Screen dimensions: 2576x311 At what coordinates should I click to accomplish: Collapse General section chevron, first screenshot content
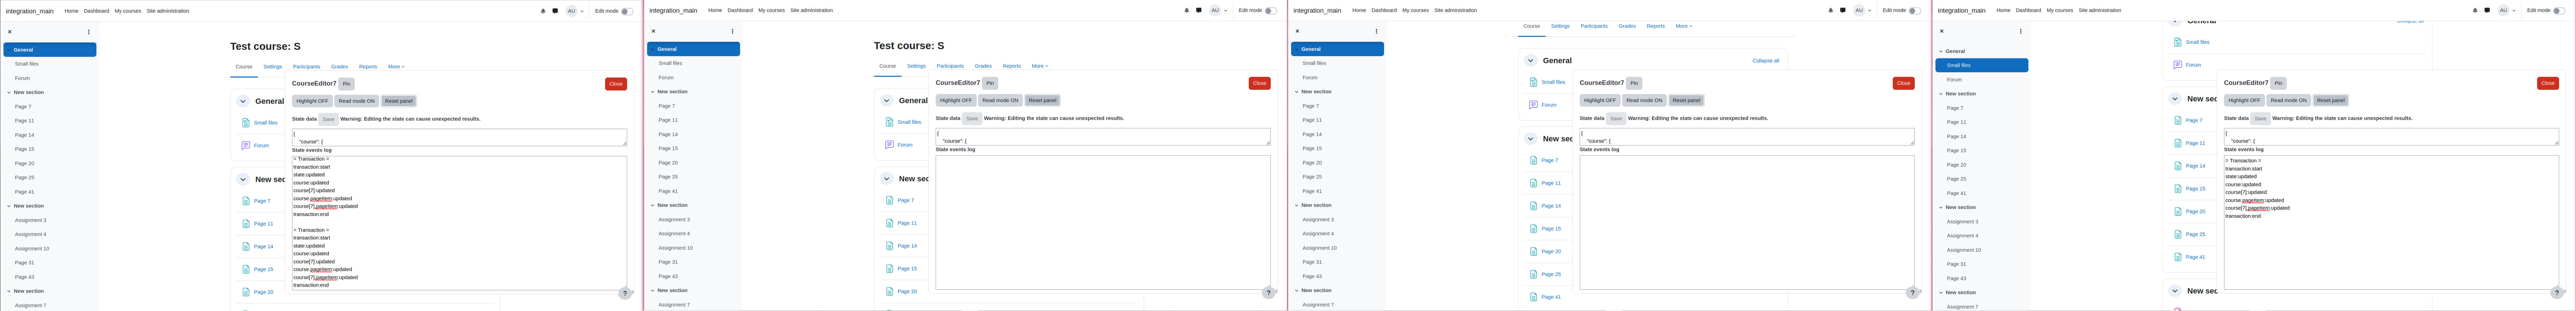click(x=243, y=101)
